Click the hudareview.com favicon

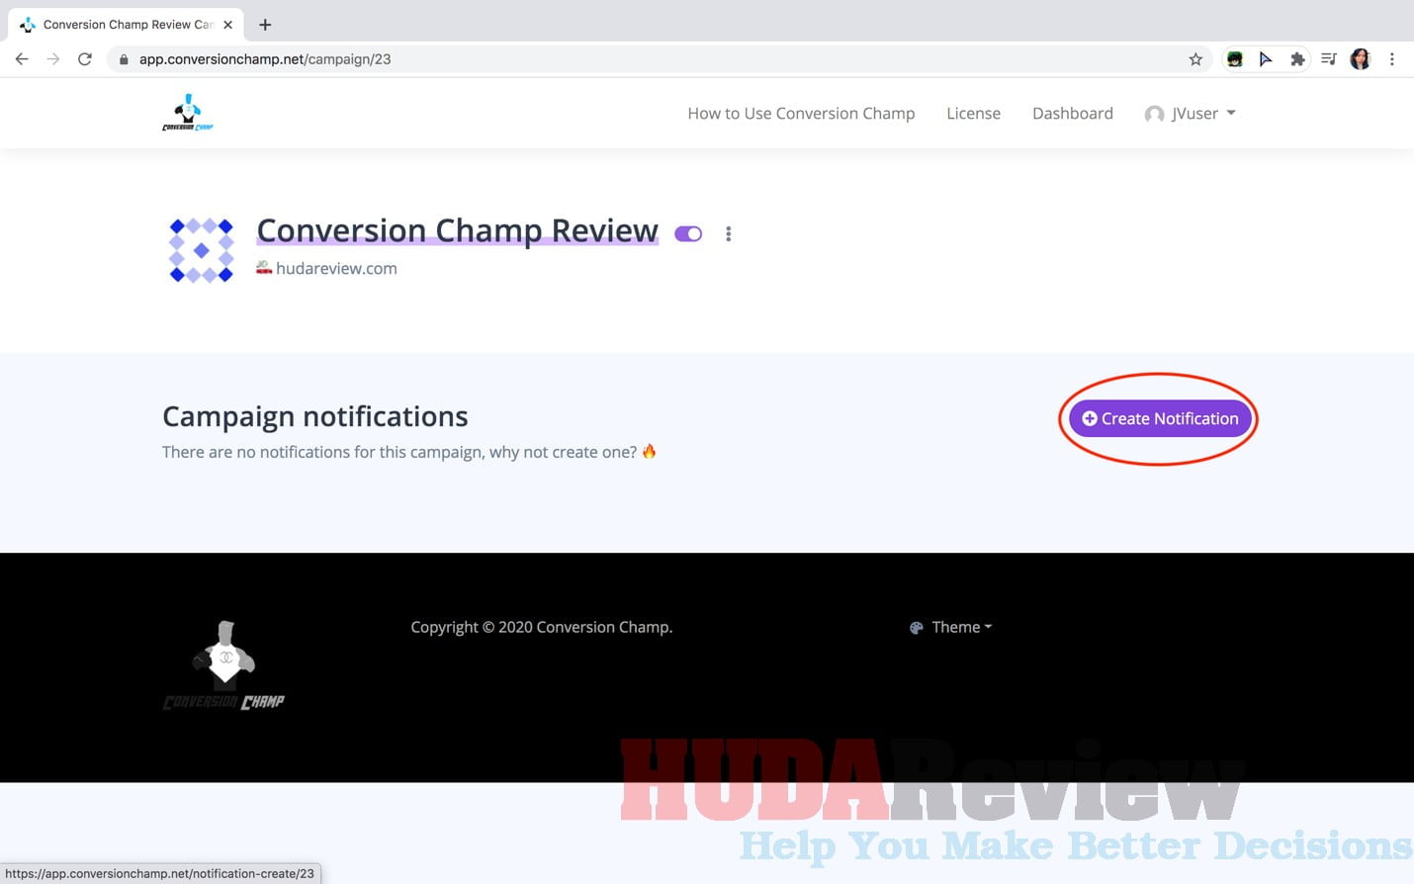click(x=264, y=267)
